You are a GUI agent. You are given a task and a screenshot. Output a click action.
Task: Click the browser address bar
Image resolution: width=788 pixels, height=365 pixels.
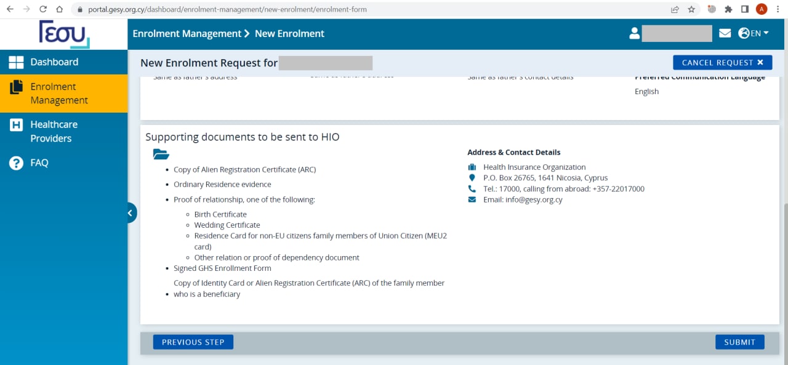click(369, 10)
